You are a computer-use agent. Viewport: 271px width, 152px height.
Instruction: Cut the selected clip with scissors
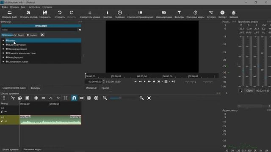click(13, 98)
